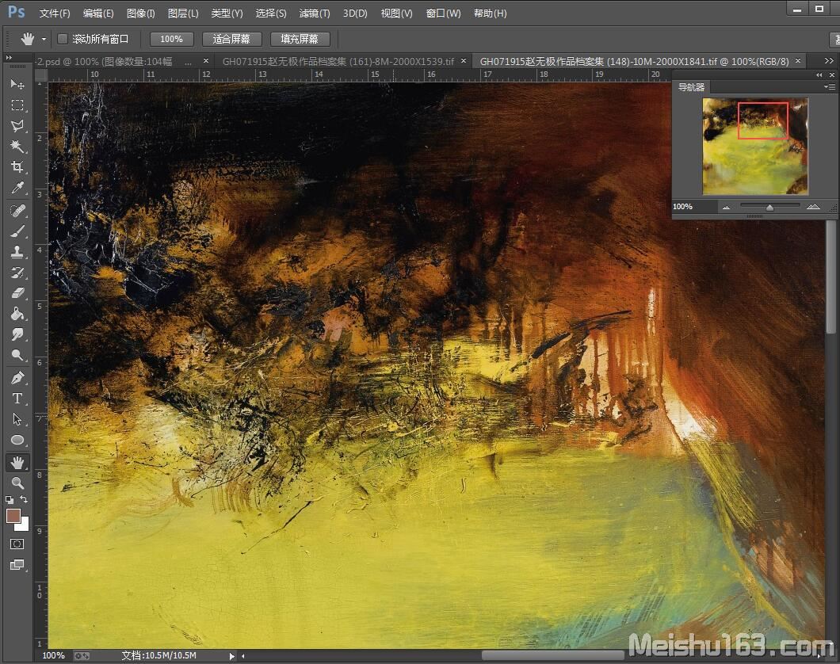Open the 图层(L) menu
This screenshot has height=664, width=840.
point(183,13)
